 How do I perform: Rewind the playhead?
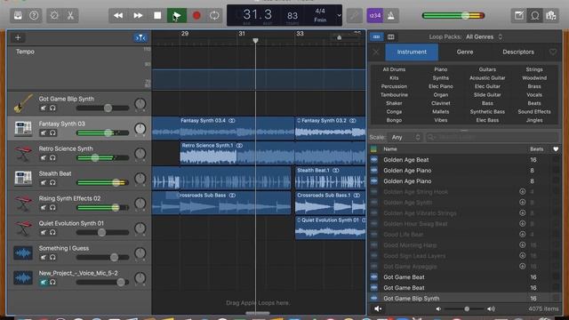(x=118, y=16)
